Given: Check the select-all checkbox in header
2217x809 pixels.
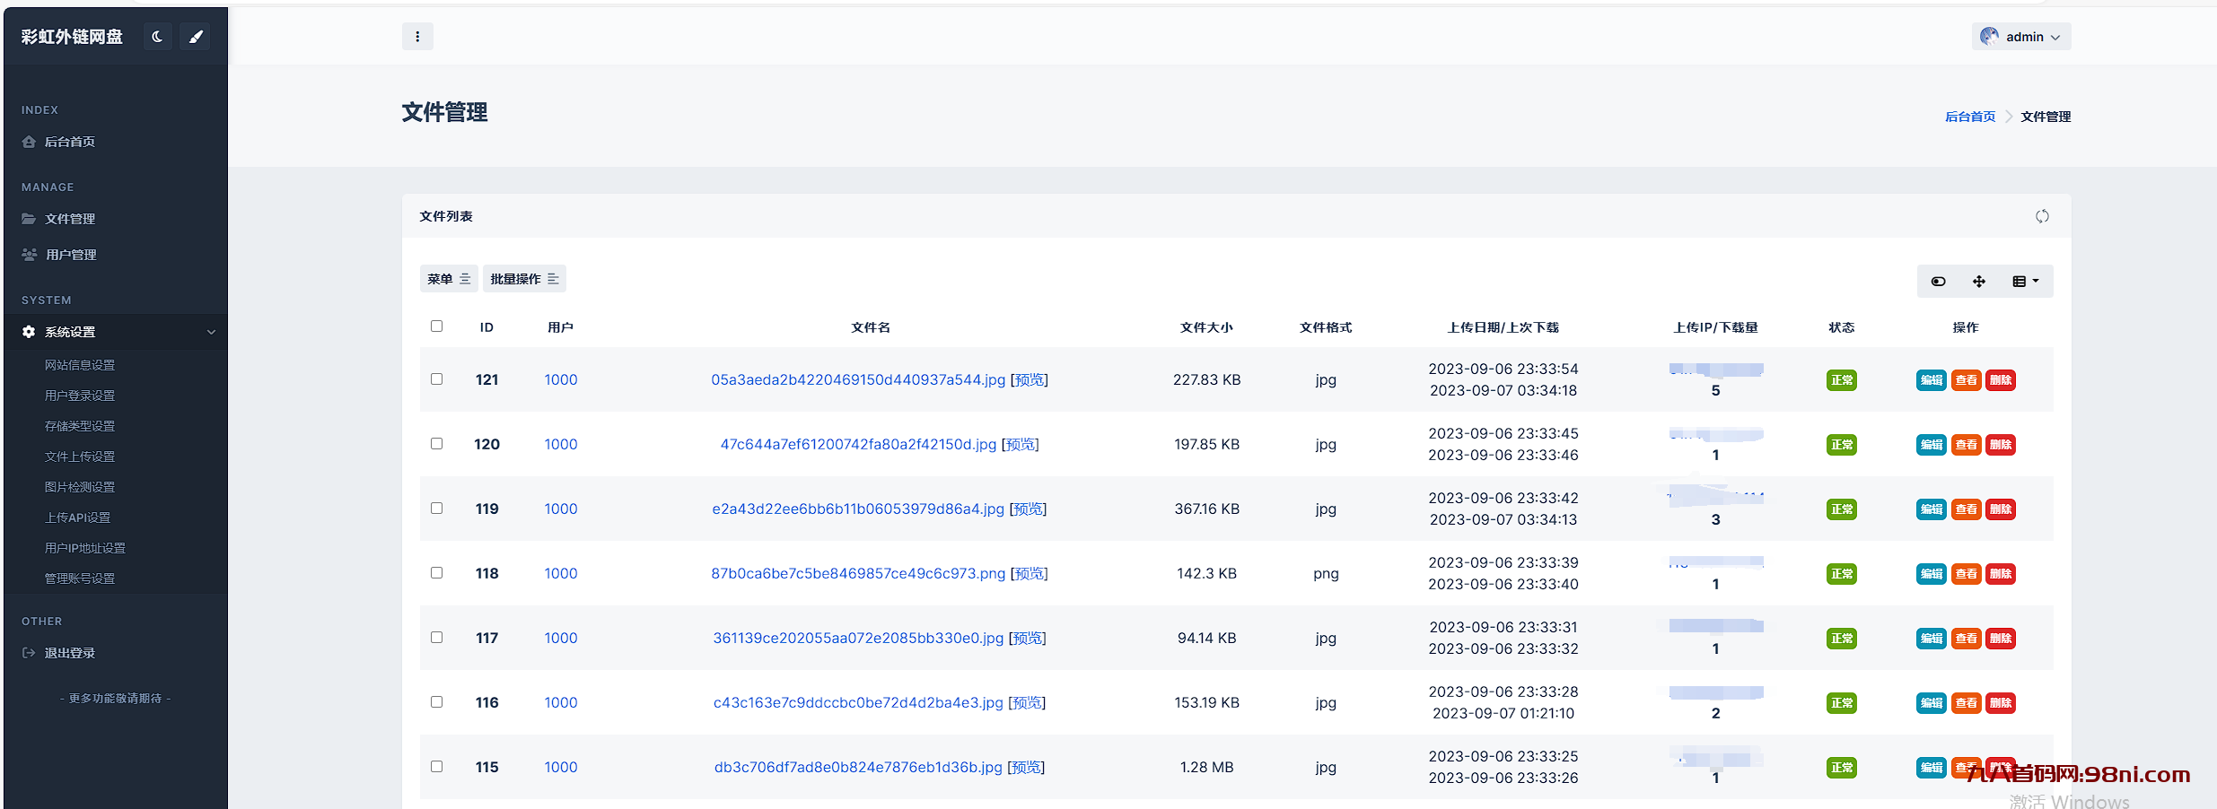Looking at the screenshot, I should [436, 326].
